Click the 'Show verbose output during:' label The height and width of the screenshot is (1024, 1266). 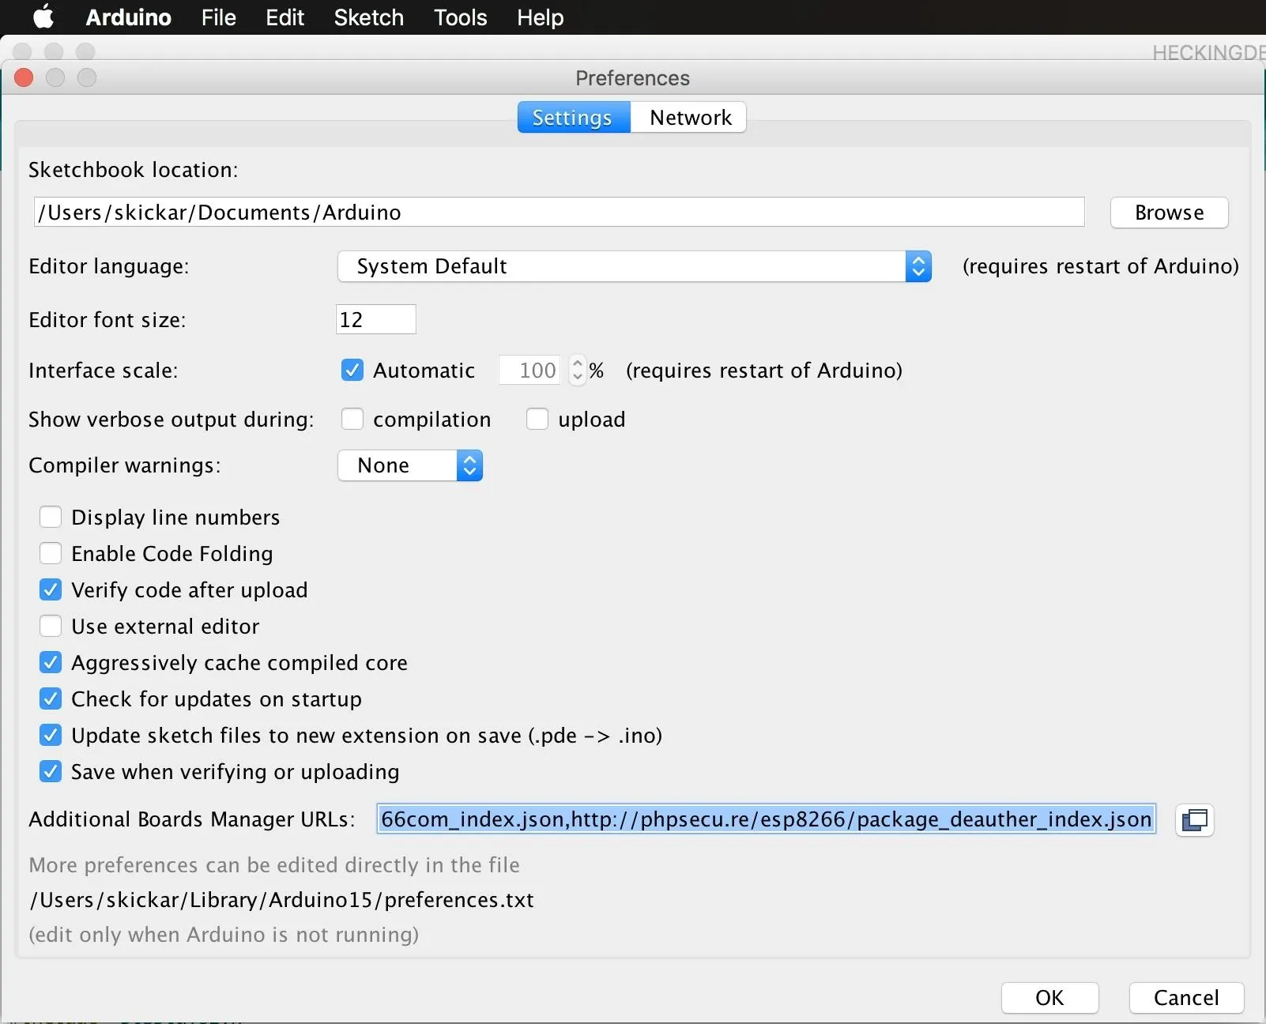tap(171, 420)
